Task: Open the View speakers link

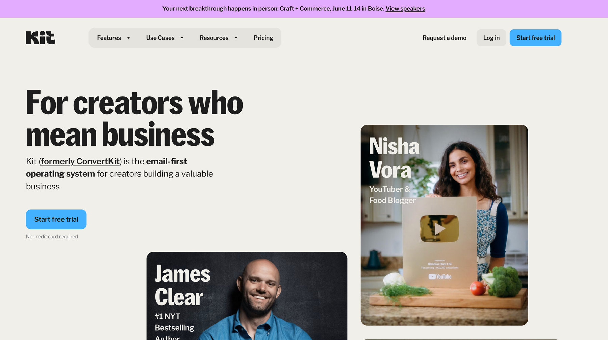Action: (405, 9)
